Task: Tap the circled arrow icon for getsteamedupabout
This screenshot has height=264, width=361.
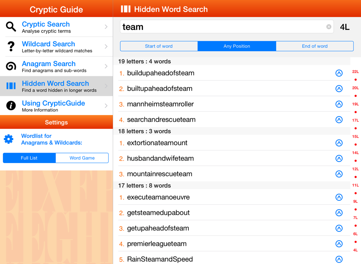Action: (x=339, y=213)
